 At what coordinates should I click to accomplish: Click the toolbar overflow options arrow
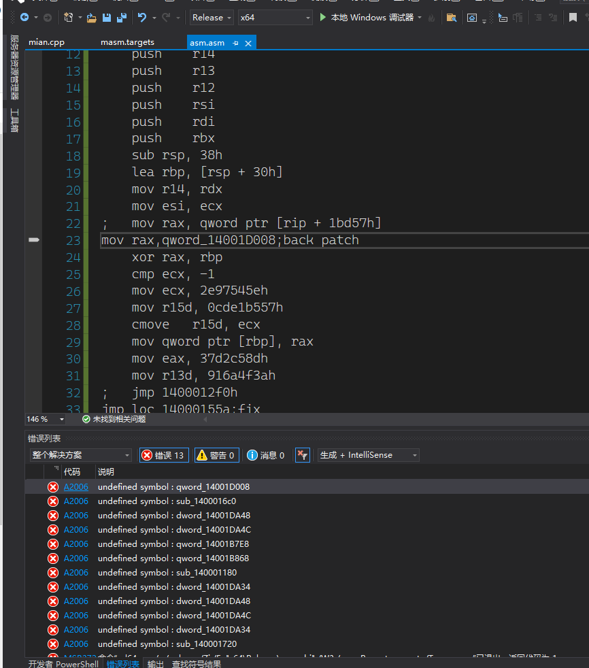coord(484,21)
